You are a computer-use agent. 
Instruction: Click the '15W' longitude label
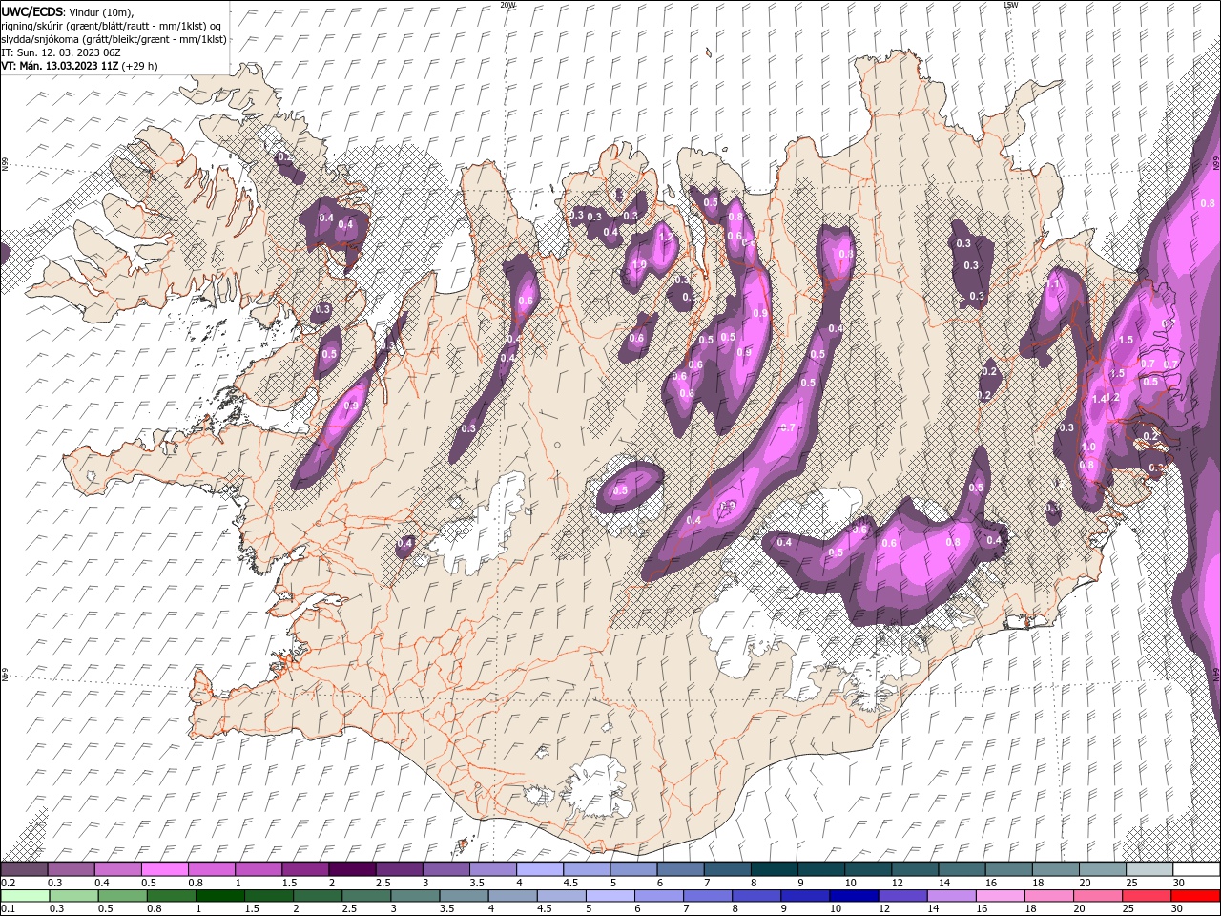click(1010, 5)
